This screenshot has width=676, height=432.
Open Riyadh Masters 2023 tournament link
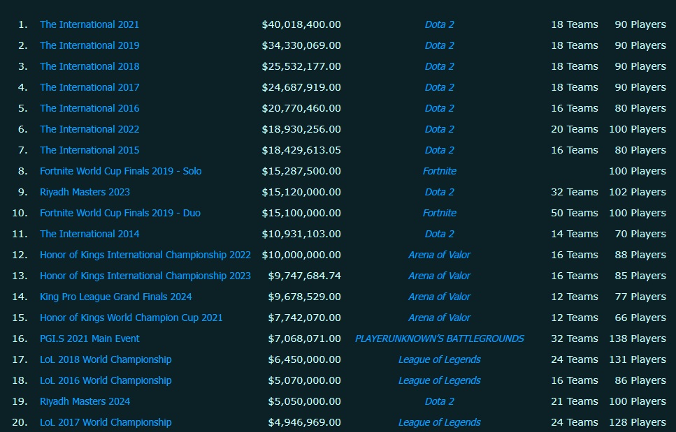click(x=85, y=192)
